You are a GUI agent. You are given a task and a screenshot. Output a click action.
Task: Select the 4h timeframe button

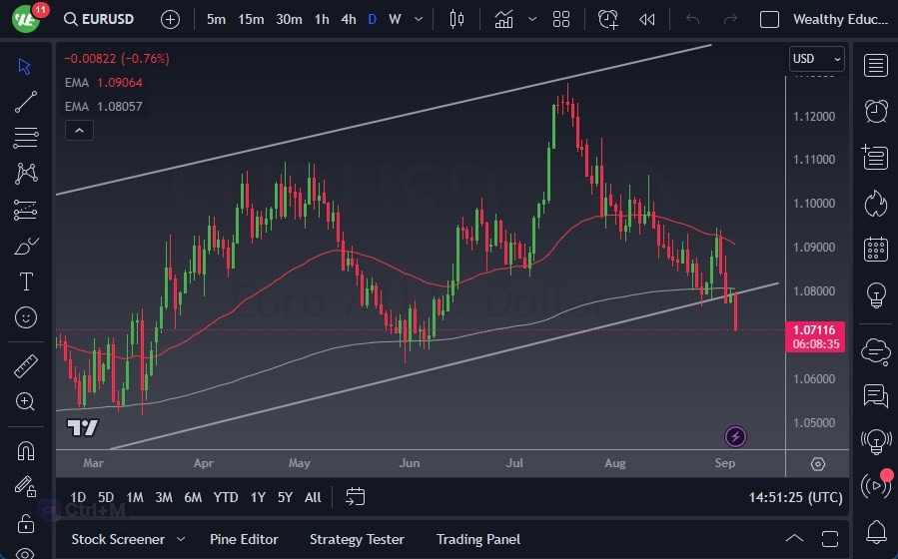348,19
